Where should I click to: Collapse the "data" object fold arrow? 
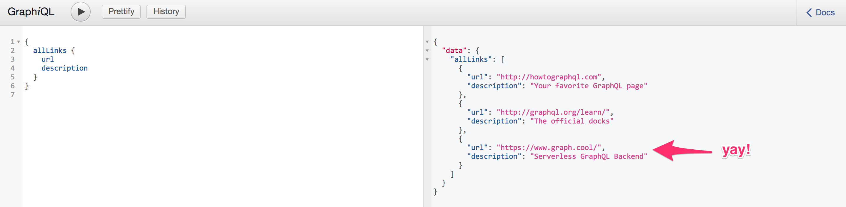pos(427,51)
